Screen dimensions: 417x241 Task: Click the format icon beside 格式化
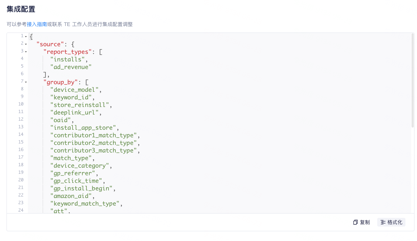point(383,222)
